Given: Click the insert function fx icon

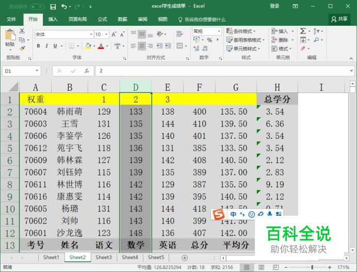Looking at the screenshot, I should pos(87,71).
